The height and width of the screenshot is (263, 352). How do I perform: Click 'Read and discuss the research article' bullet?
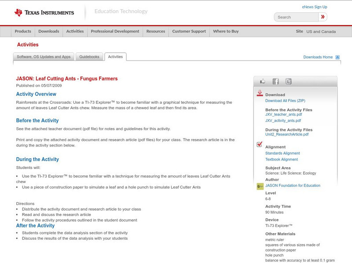tap(56, 215)
